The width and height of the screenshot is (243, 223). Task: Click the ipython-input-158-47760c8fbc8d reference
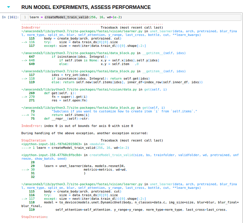click(x=54, y=155)
